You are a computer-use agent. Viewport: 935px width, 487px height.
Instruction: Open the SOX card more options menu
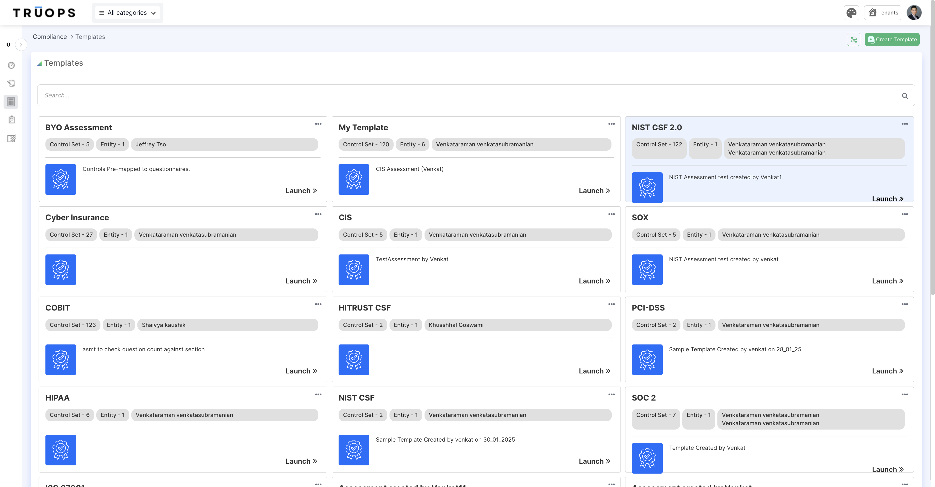coord(905,214)
